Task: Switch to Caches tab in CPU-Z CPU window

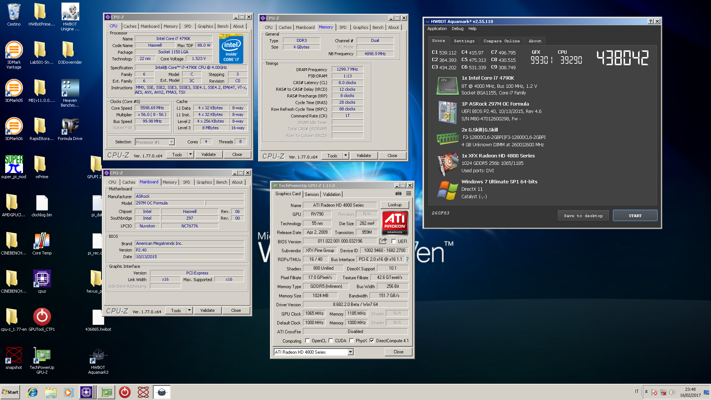Action: (130, 26)
